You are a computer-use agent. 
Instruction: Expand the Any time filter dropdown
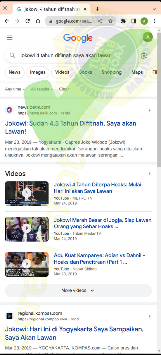15,89
